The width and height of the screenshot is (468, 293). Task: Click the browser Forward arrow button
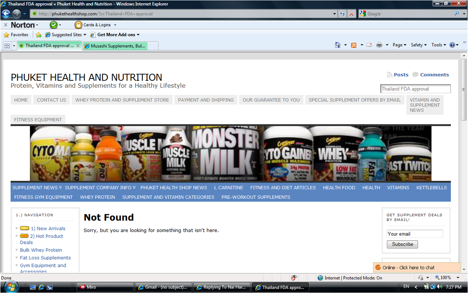16,14
